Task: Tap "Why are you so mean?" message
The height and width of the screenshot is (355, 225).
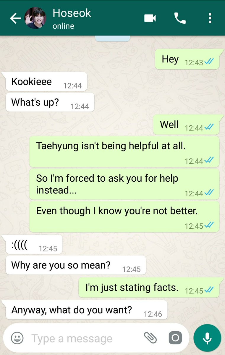Action: 76,265
